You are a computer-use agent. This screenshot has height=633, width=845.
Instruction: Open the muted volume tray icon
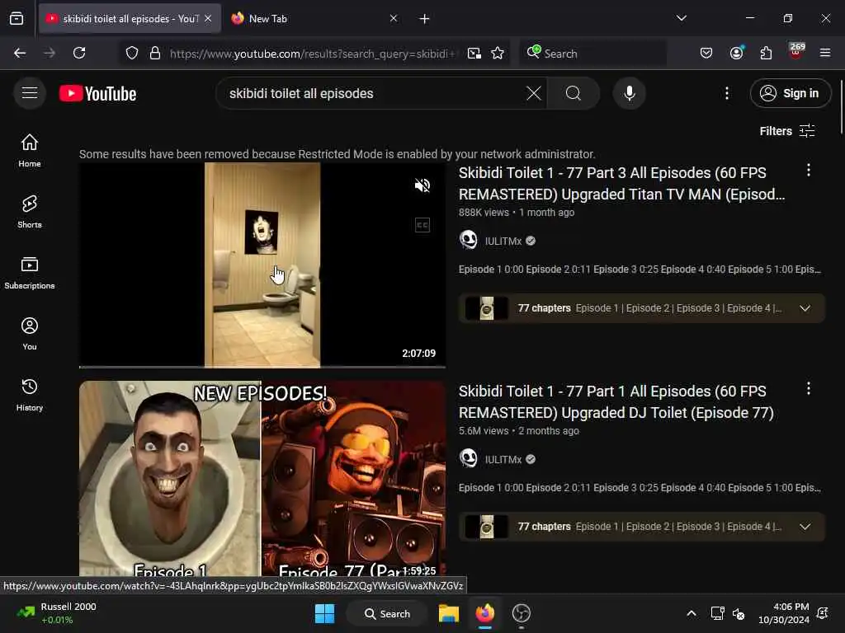(x=739, y=613)
